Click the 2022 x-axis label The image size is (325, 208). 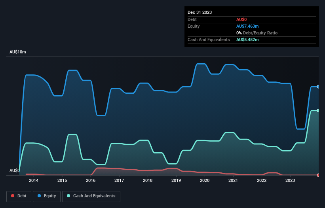(x=262, y=180)
